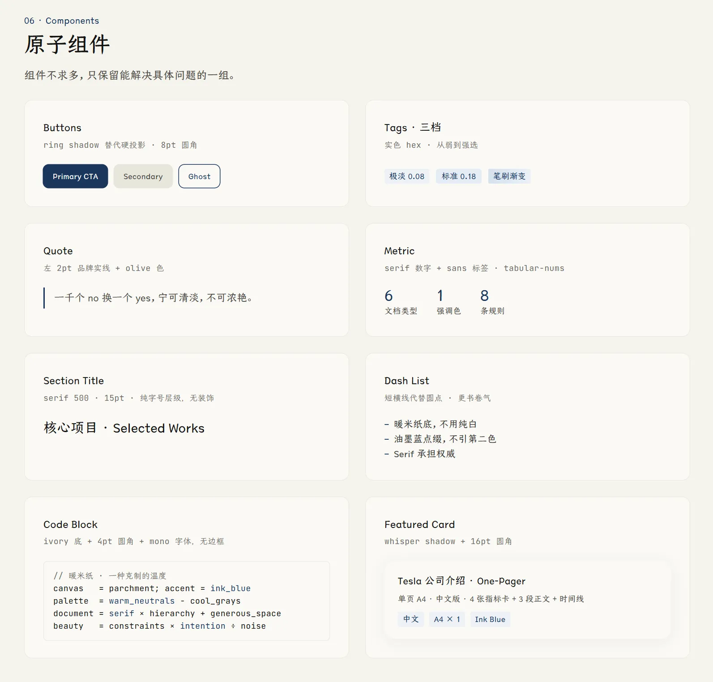
Task: Click ink_blue in the code block
Action: tap(231, 588)
